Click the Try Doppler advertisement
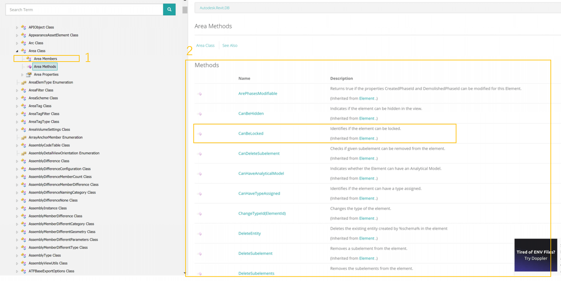Screen dimensions: 561x281 [535, 255]
